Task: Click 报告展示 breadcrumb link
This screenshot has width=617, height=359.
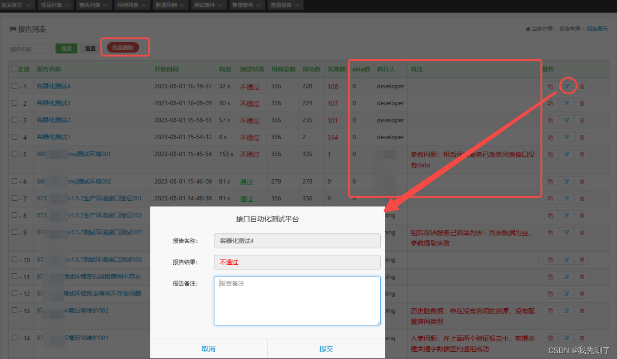Action: pyautogui.click(x=597, y=29)
